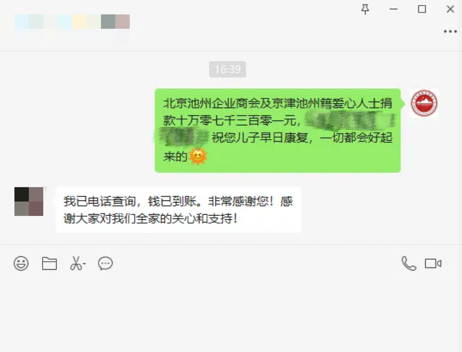The image size is (462, 352).
Task: Click the red circular sender avatar
Action: pos(424,103)
